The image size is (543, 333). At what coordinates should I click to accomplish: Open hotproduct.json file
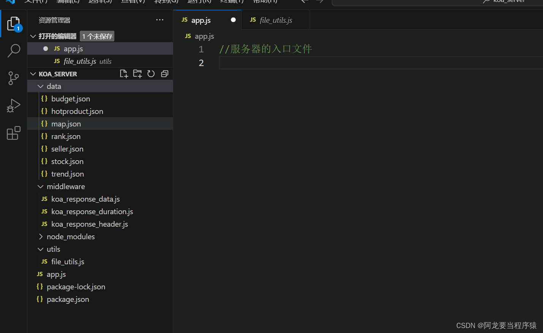(x=100, y=111)
